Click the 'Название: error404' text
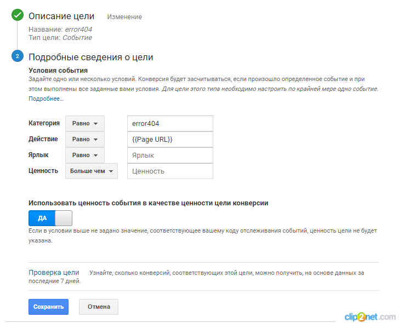 (x=60, y=30)
